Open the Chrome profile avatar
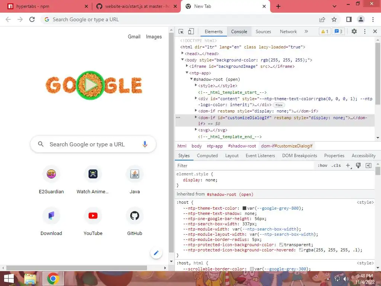The height and width of the screenshot is (286, 381). click(361, 19)
